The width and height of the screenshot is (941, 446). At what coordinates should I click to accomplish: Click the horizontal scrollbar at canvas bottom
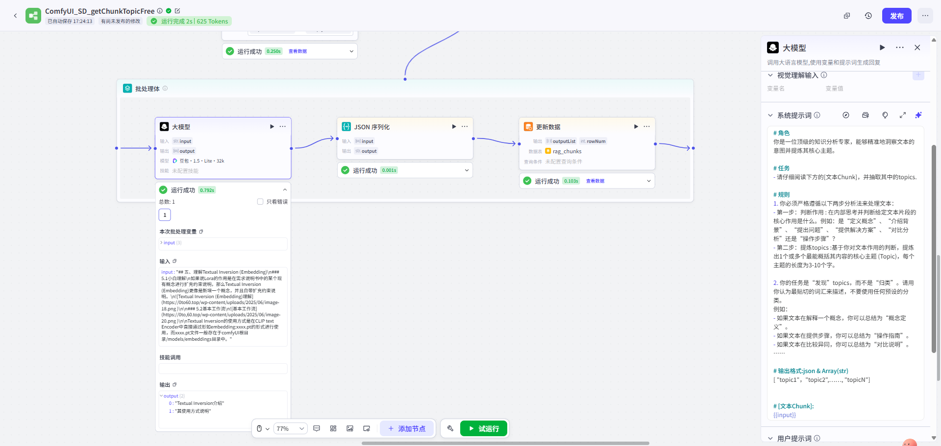tap(505, 443)
